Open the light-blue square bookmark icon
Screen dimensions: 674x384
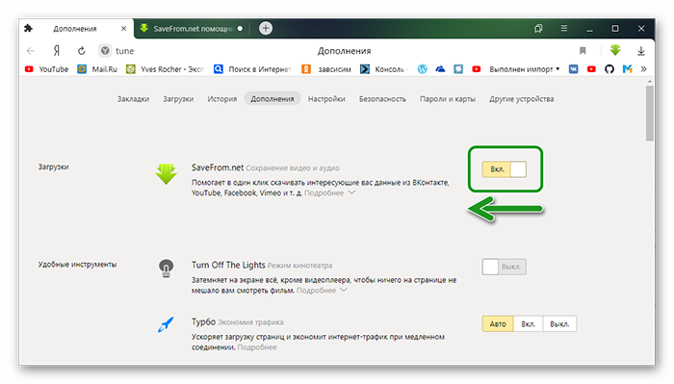[458, 69]
